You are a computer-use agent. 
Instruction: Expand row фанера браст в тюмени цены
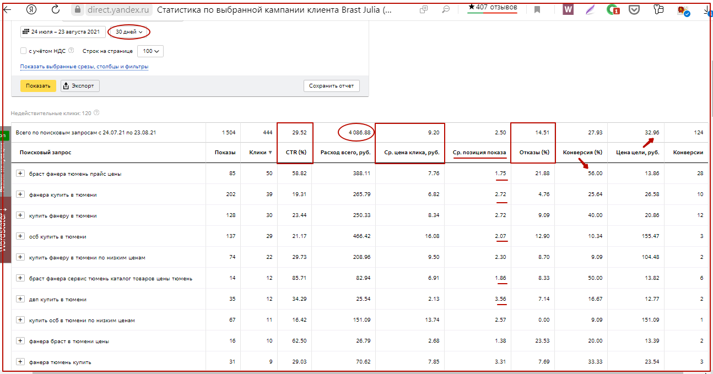point(20,341)
